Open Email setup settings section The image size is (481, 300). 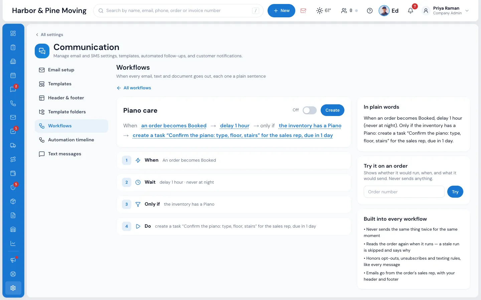[x=71, y=70]
